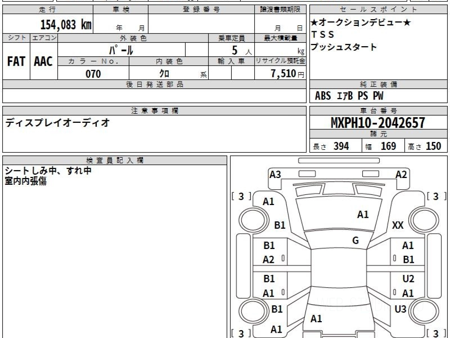
Task: Select the 外装色 header
Action: (133, 38)
